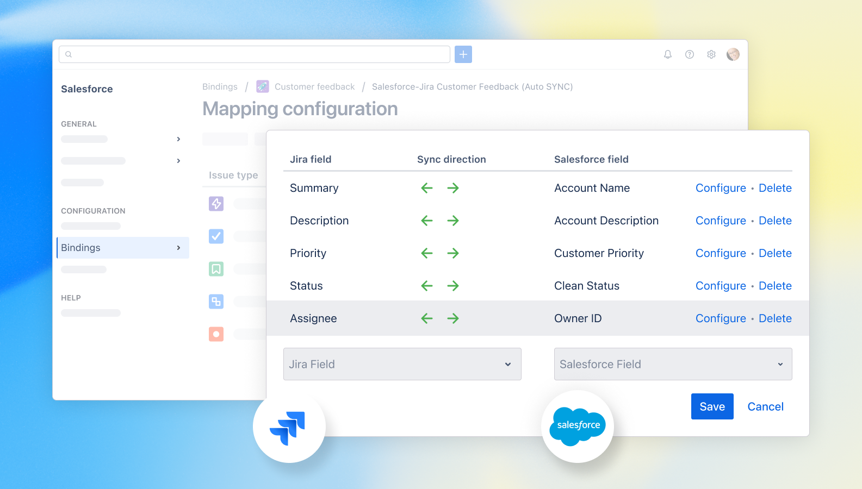
Task: Click the Customer feedback project icon
Action: pos(263,86)
